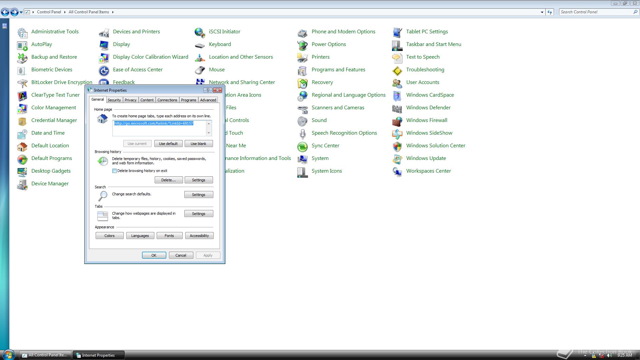Open the Ease of Access Center icon
This screenshot has height=360, width=640.
[x=104, y=70]
